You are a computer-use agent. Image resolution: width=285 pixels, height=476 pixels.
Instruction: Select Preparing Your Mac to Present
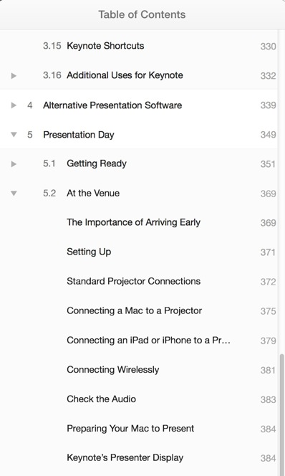130,429
